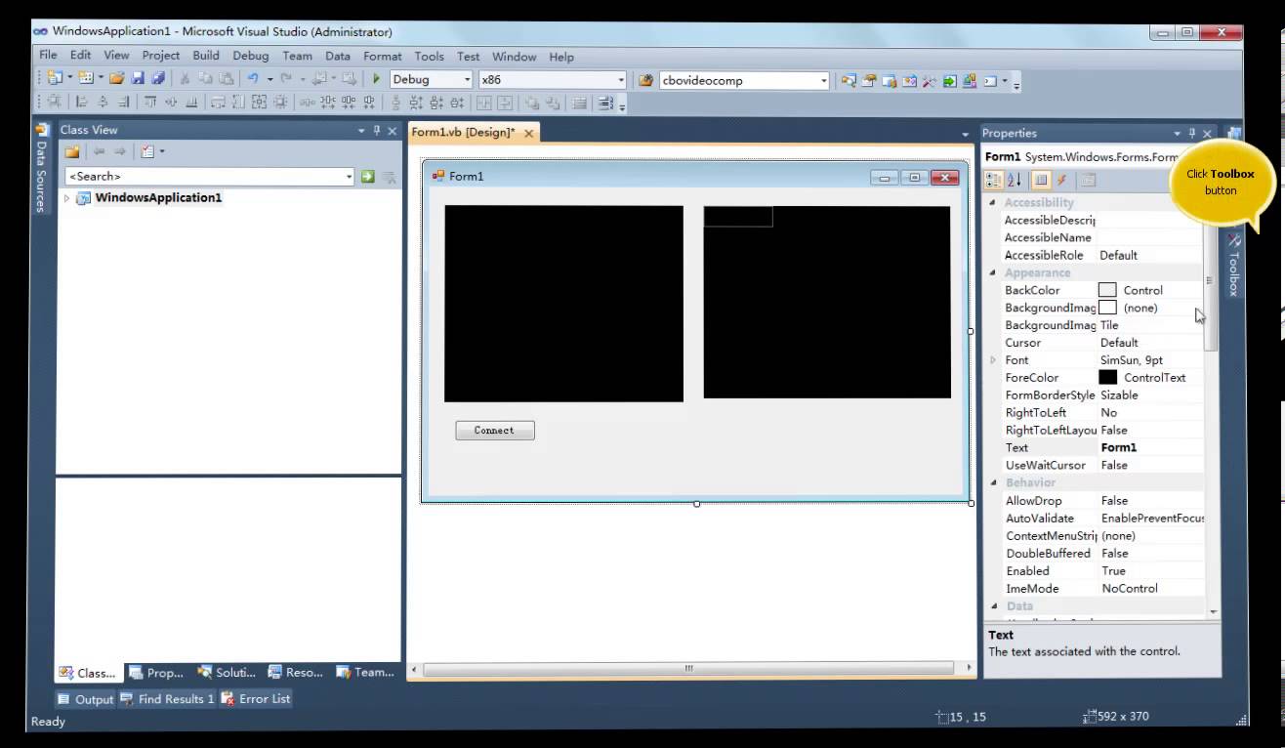
Task: Open the Debug menu
Action: coord(251,56)
